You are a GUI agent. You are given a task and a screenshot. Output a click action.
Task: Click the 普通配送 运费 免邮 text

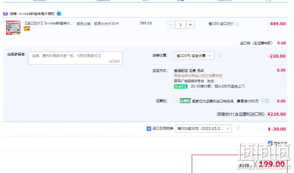tap(189, 71)
